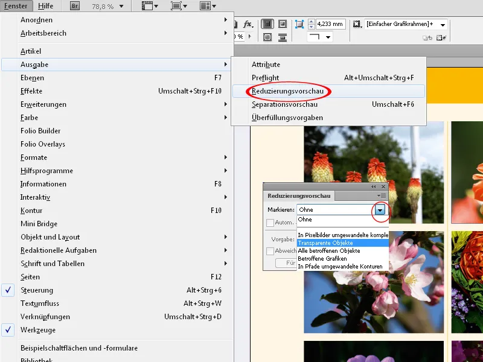Select 'Transparente Objekte' in the Markieren list
The width and height of the screenshot is (483, 362).
coord(342,243)
